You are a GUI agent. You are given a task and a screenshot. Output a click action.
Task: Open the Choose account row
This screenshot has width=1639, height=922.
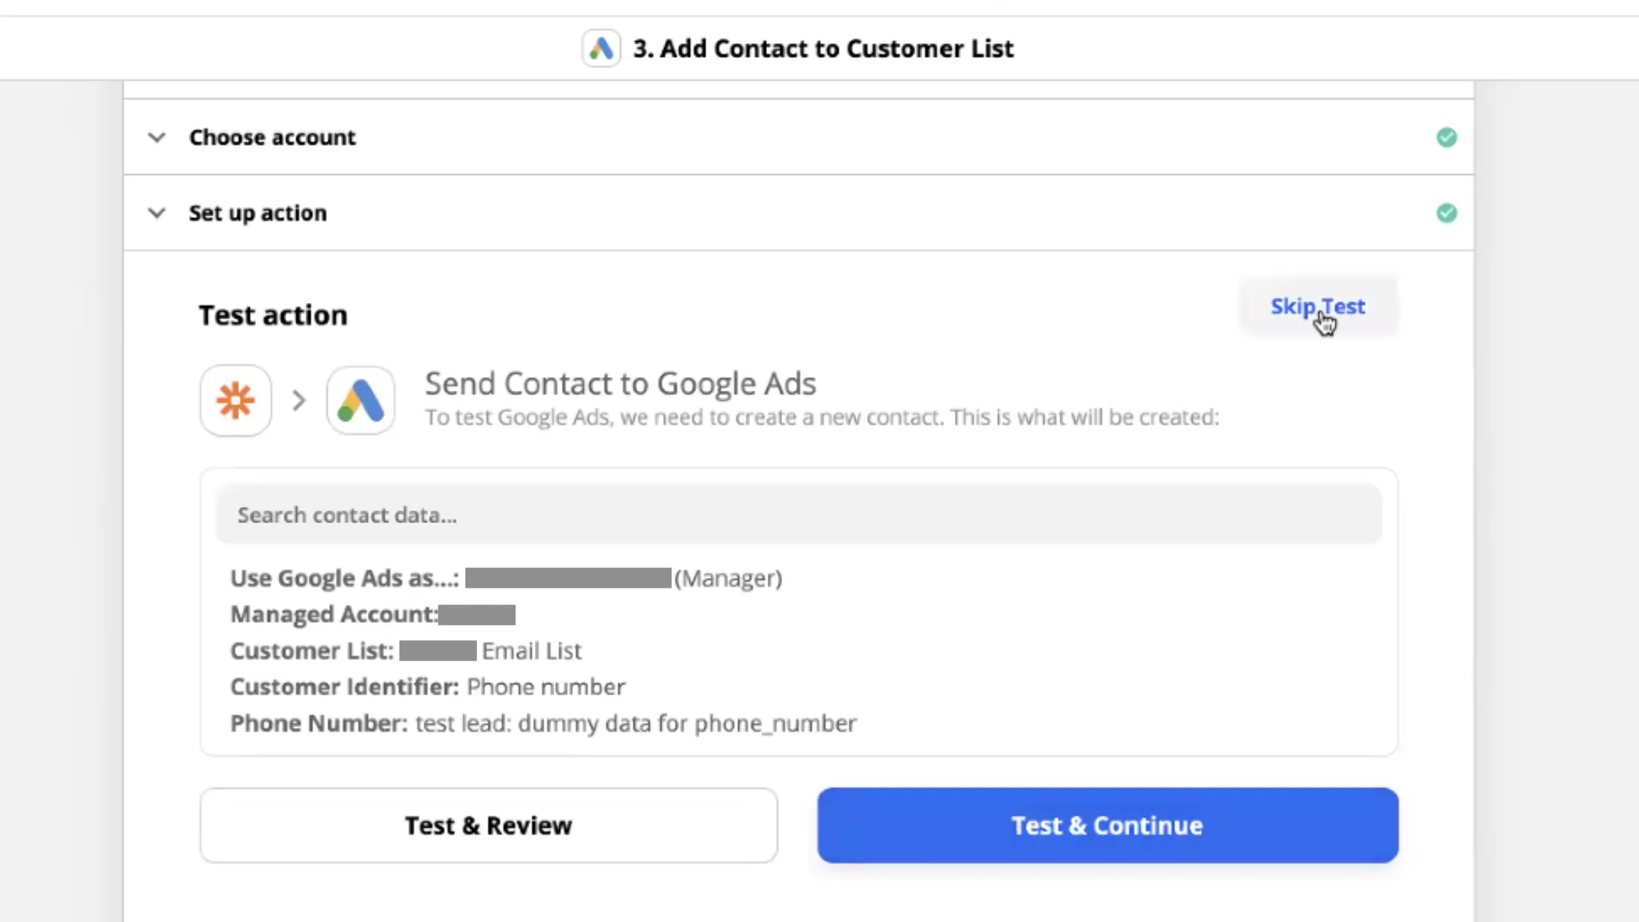(272, 137)
